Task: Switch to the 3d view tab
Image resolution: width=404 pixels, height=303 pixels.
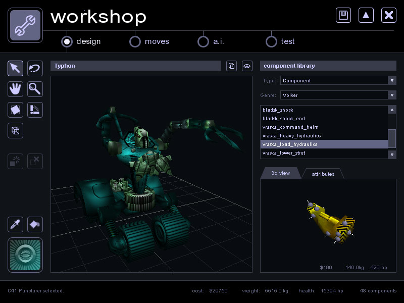Action: [280, 173]
